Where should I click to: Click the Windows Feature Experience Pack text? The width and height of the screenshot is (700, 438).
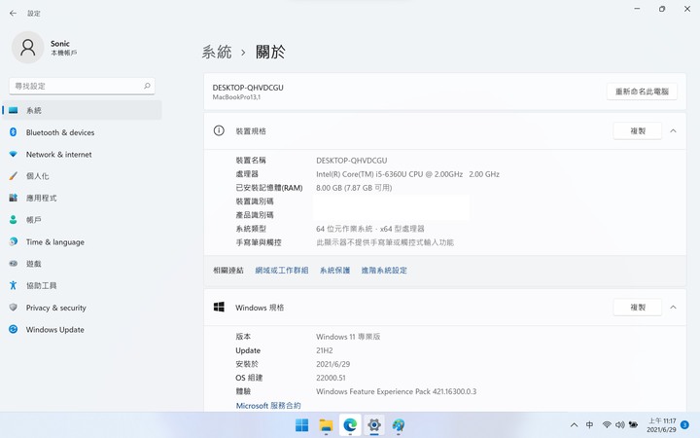[x=397, y=391]
